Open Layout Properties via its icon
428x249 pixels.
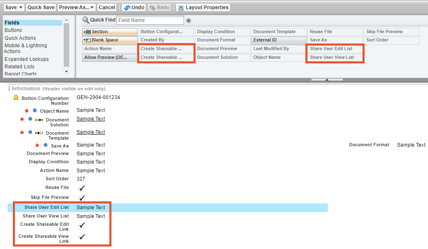coord(181,7)
